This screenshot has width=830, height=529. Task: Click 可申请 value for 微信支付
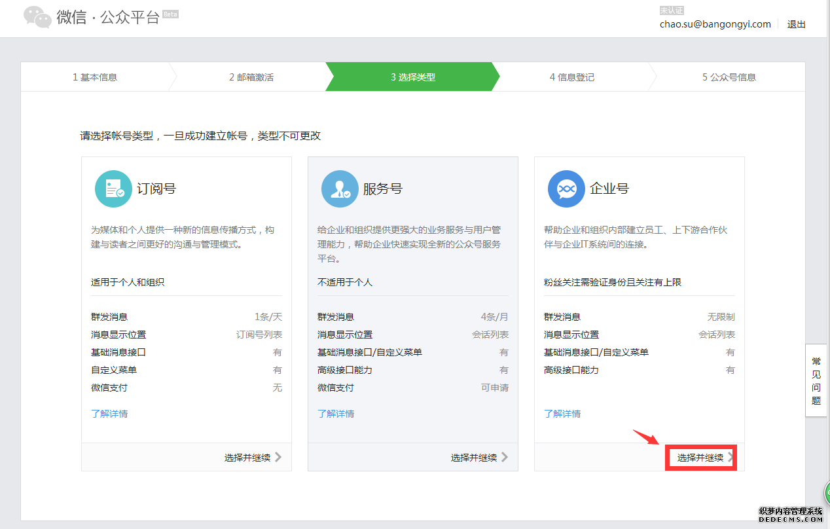495,388
